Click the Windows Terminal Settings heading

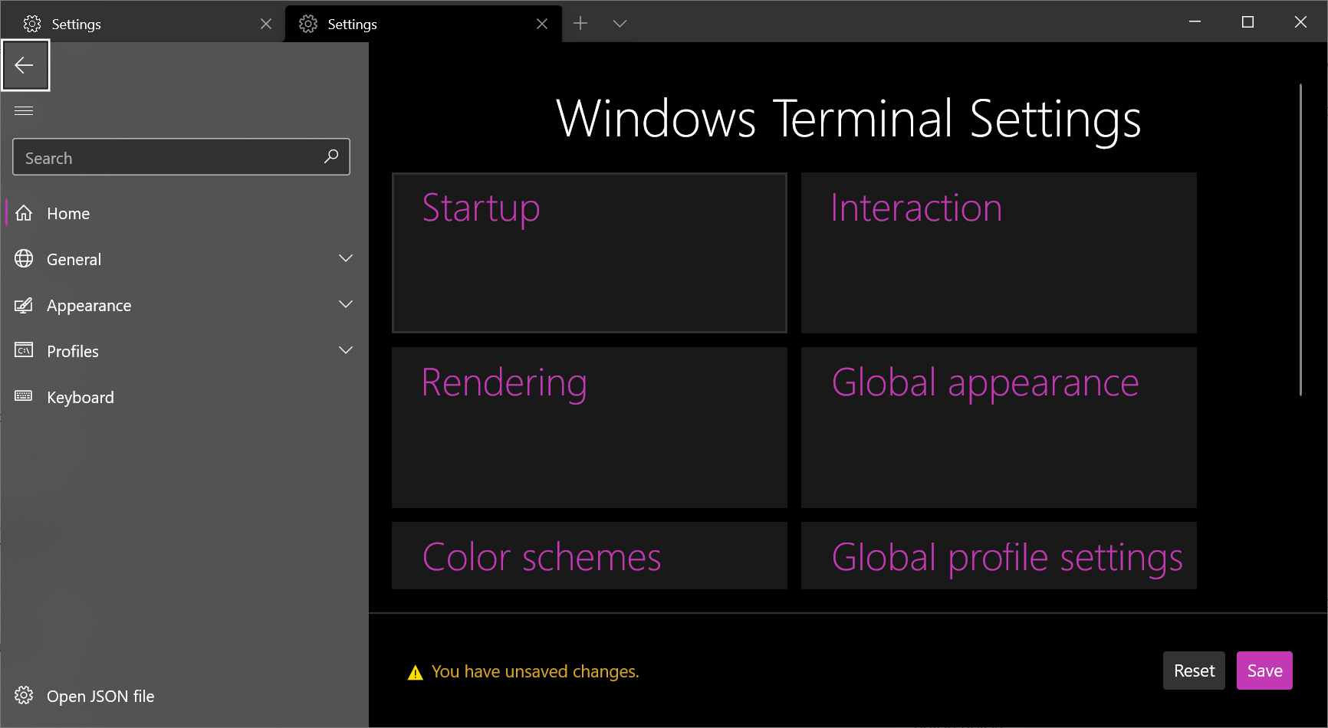(x=849, y=120)
